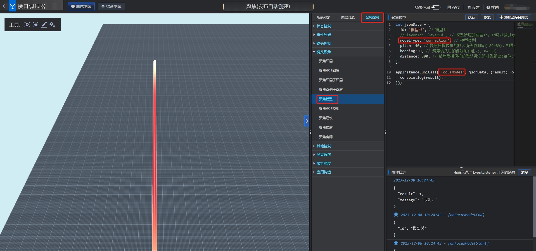Click the 执行 execute button
This screenshot has height=251, width=536.
click(471, 17)
